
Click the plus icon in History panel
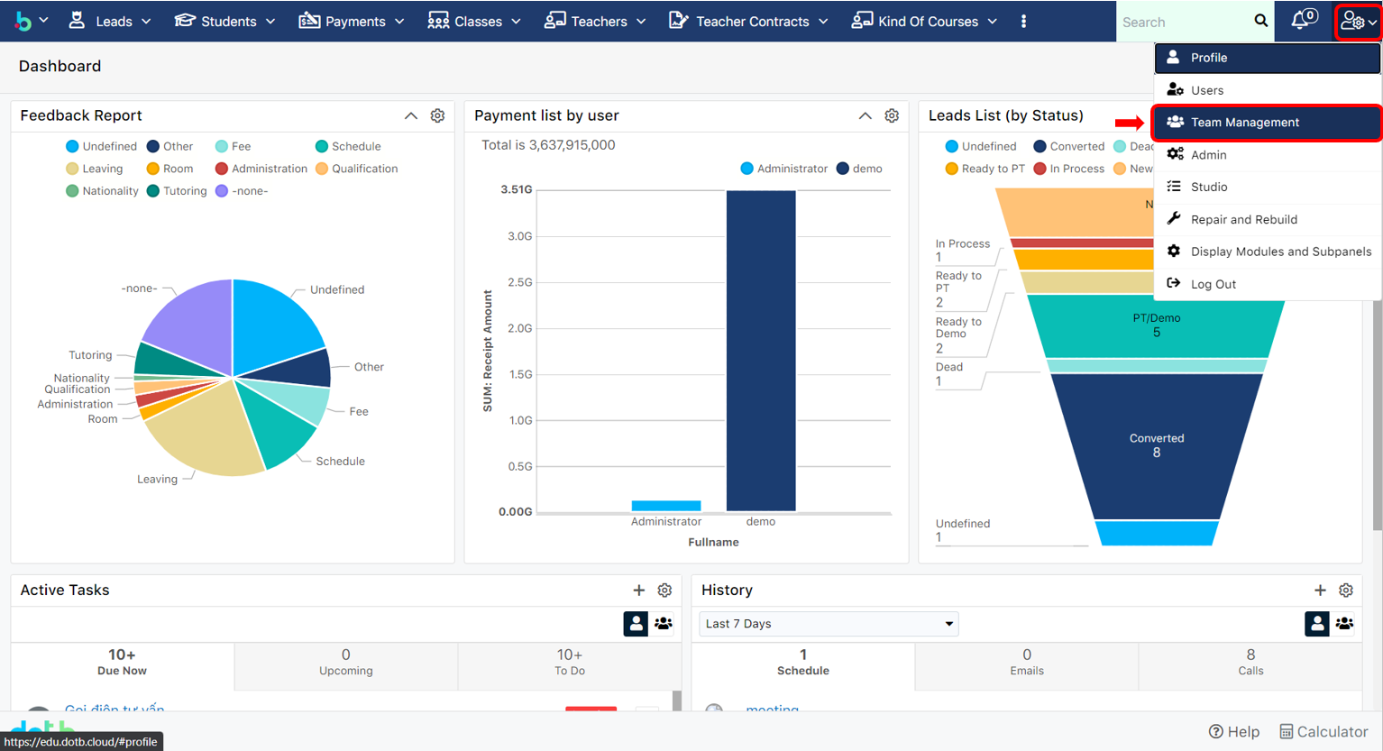(1320, 590)
